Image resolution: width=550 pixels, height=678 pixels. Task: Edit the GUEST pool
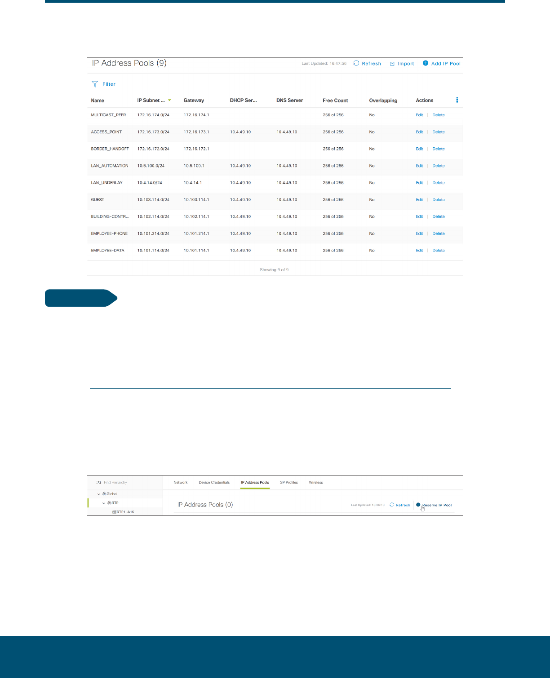click(x=419, y=200)
